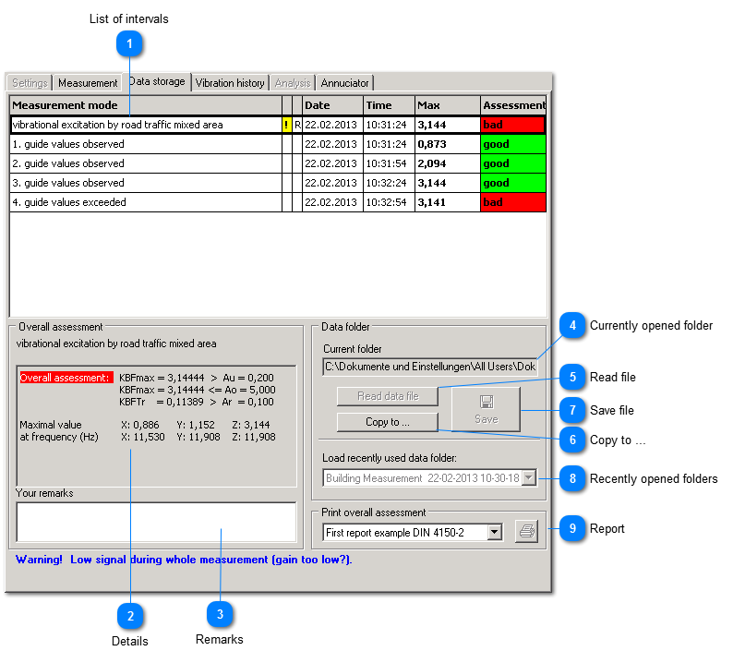The image size is (733, 663).
Task: Click the Save button with floppy disk icon
Action: pos(486,409)
